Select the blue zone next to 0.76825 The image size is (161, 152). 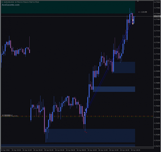[x=114, y=89]
